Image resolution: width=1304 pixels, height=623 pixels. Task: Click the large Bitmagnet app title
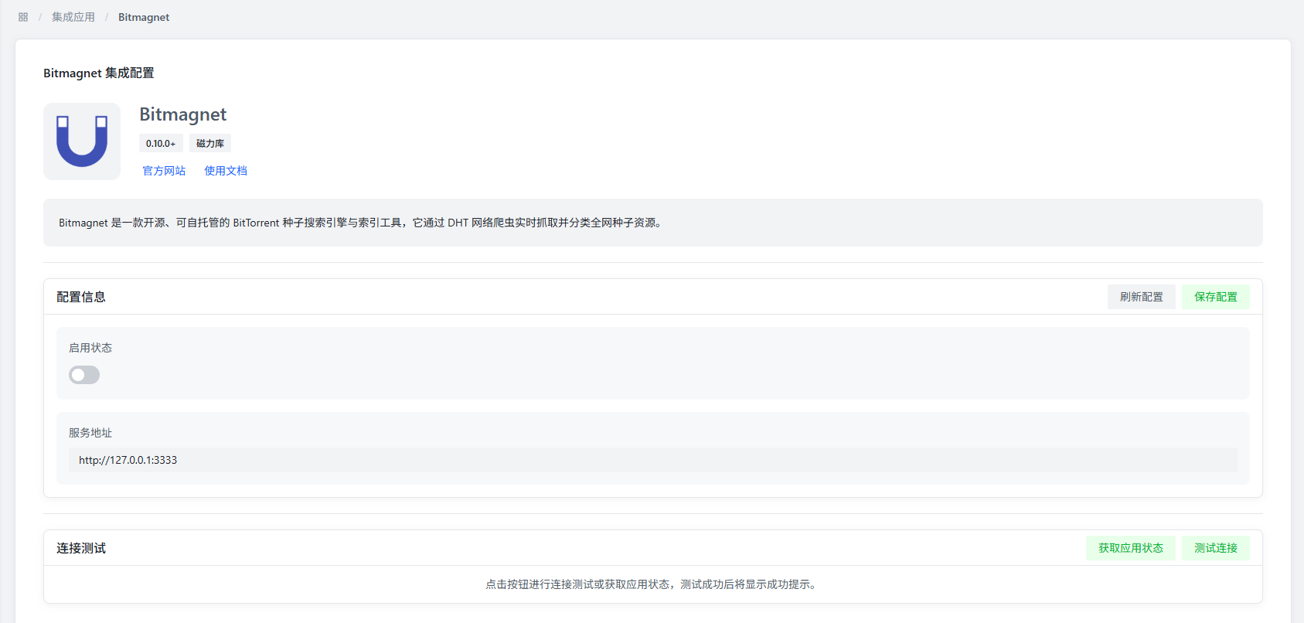[183, 114]
